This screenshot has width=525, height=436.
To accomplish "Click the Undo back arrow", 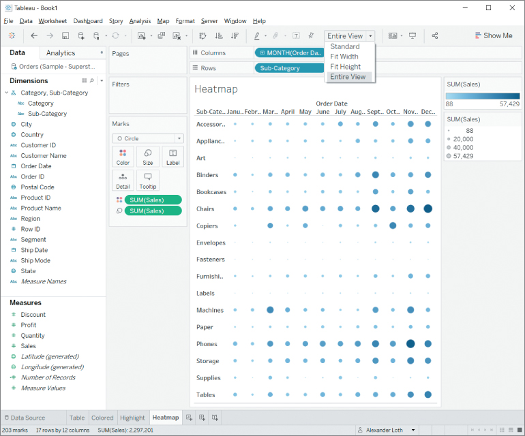I will 34,35.
